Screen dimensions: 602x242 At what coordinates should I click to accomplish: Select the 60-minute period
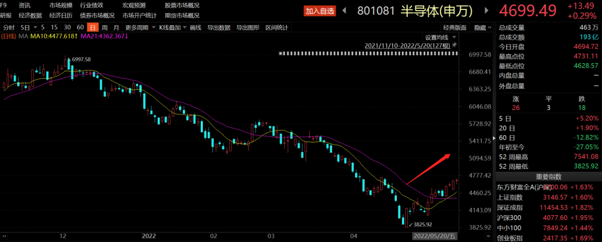[80, 28]
